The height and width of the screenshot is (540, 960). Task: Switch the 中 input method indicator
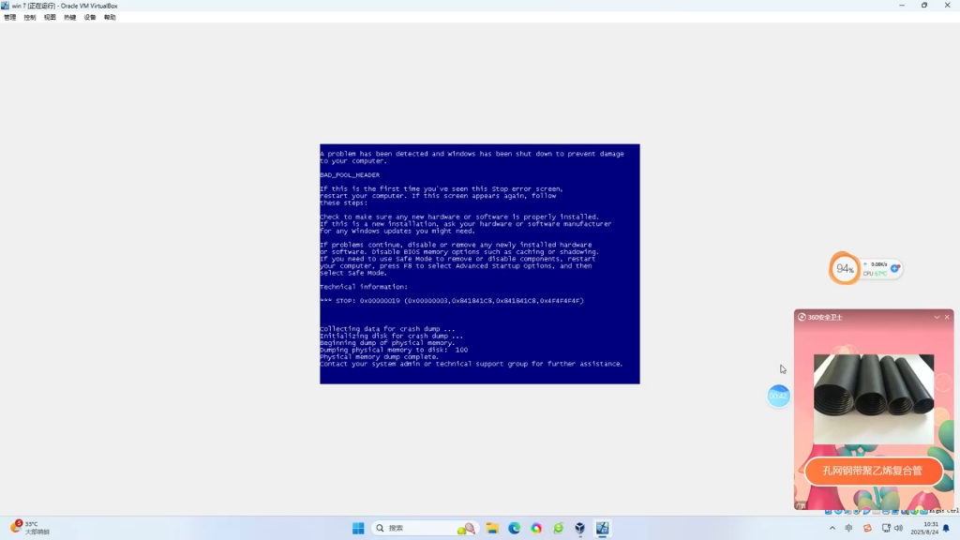848,528
